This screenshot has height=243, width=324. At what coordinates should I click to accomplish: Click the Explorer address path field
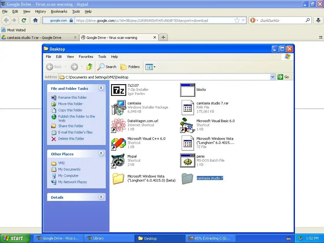coord(165,77)
